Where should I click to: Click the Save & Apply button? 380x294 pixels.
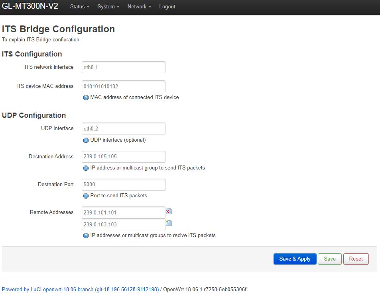pyautogui.click(x=295, y=259)
